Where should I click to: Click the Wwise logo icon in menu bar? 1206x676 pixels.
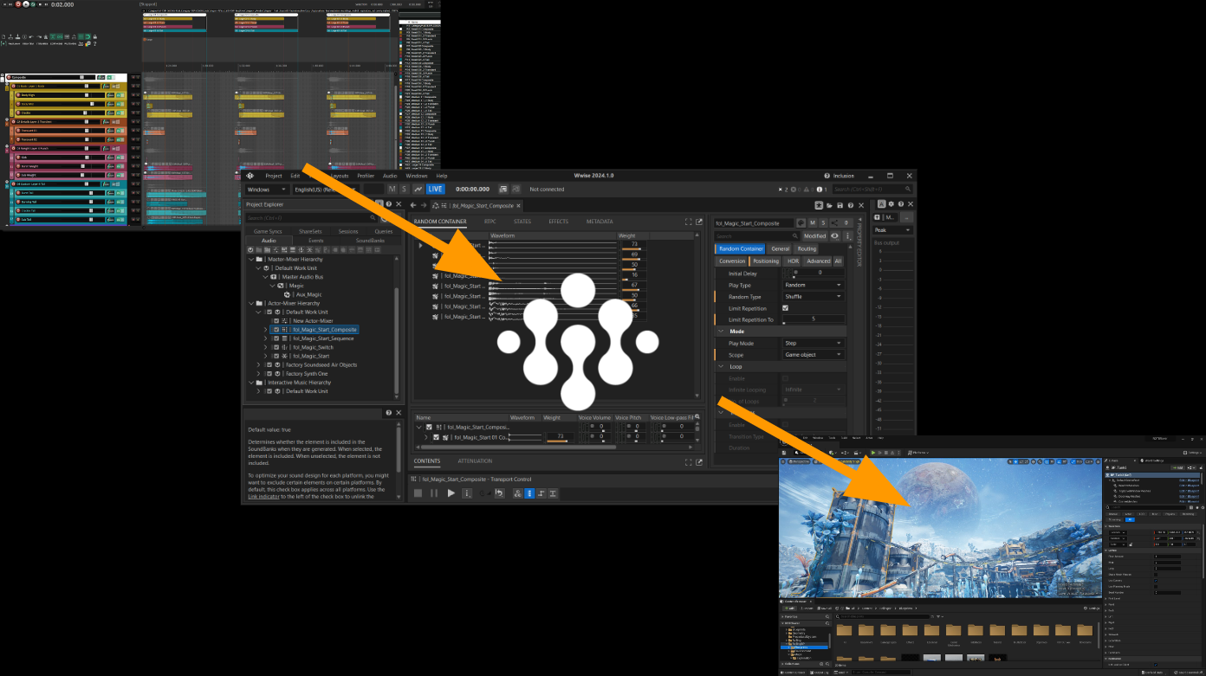point(250,176)
